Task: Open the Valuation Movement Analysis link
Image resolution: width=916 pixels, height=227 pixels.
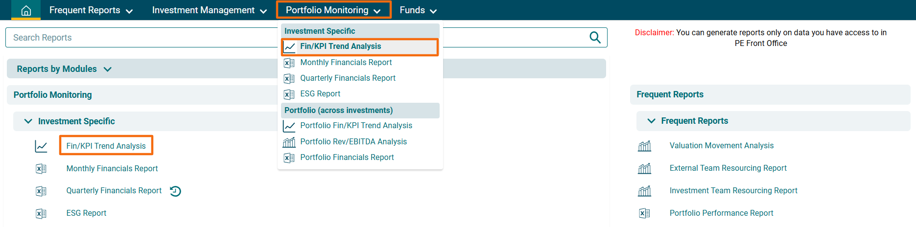Action: pyautogui.click(x=721, y=146)
